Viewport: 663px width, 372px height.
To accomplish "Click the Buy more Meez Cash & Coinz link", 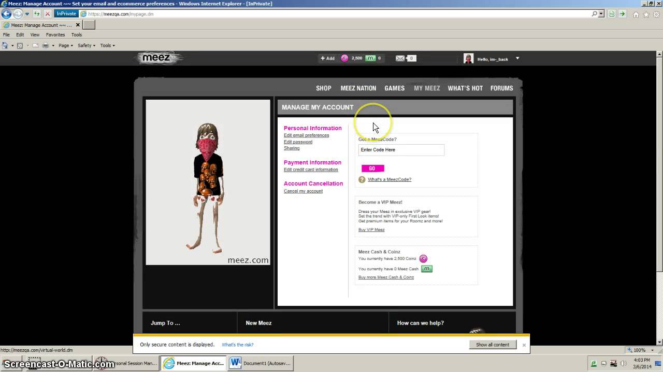I will (386, 277).
